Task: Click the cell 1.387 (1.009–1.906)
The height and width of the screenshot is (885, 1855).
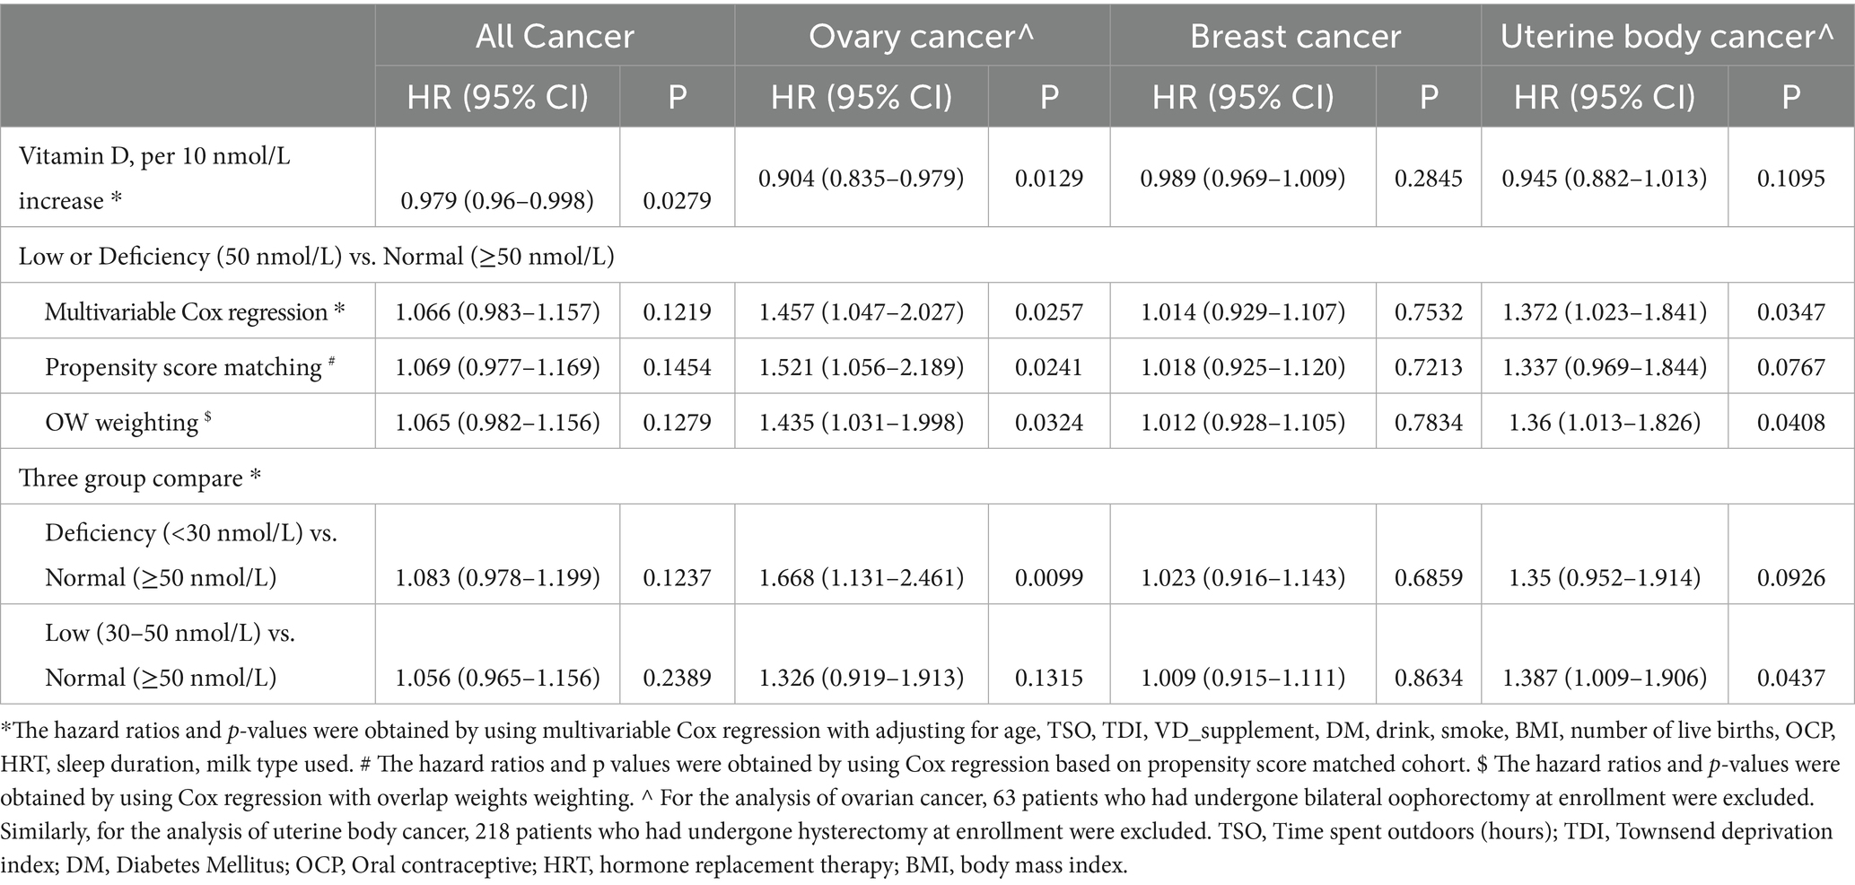Action: click(1605, 677)
